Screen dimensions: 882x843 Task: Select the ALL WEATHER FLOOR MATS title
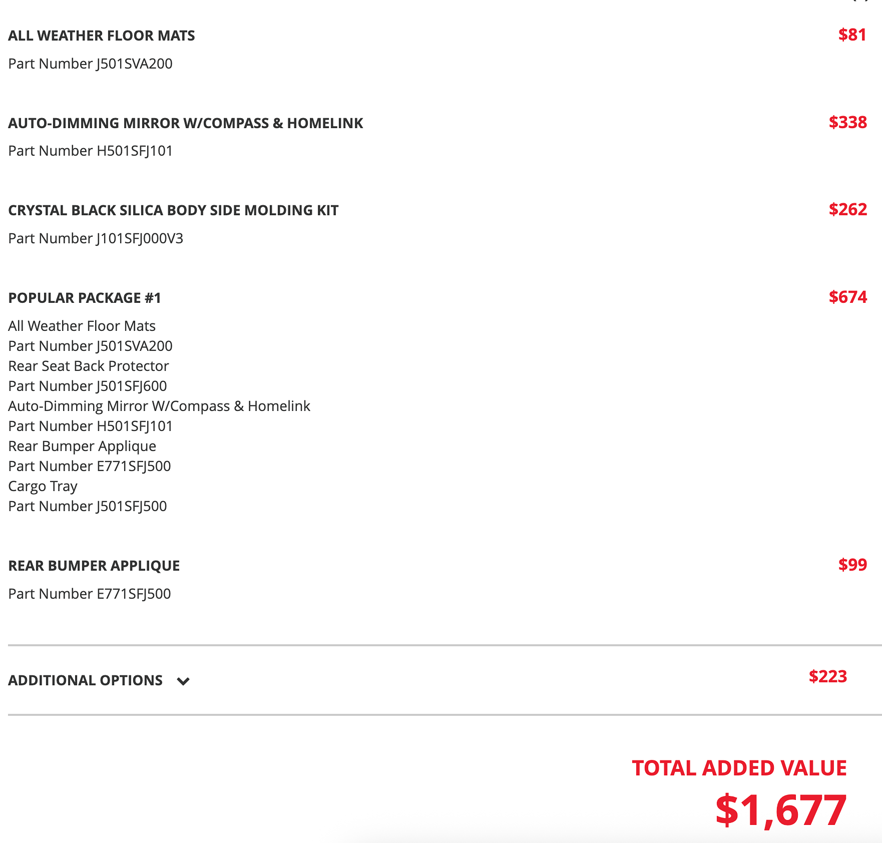(102, 36)
